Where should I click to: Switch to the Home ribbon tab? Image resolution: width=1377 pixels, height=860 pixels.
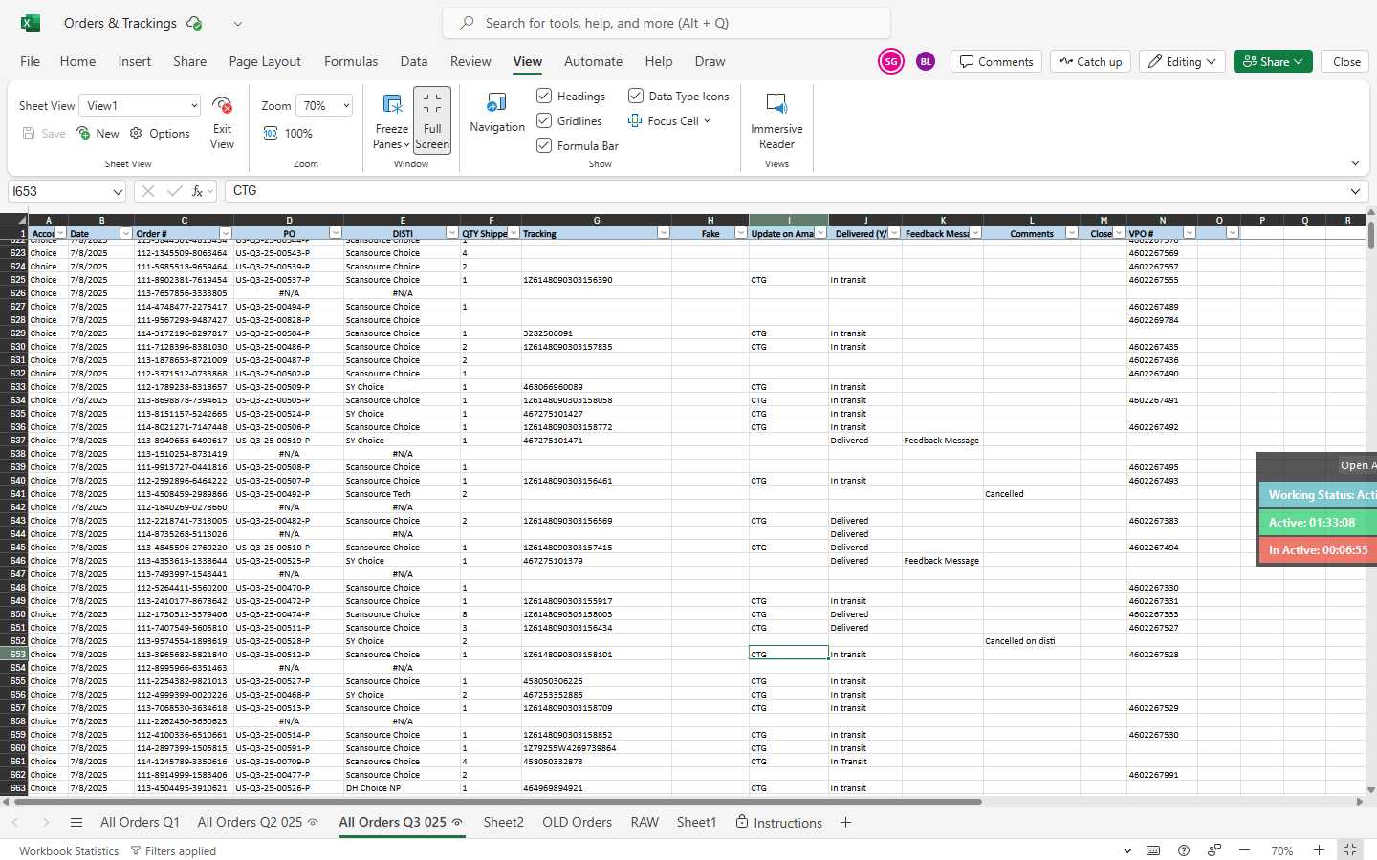(77, 61)
